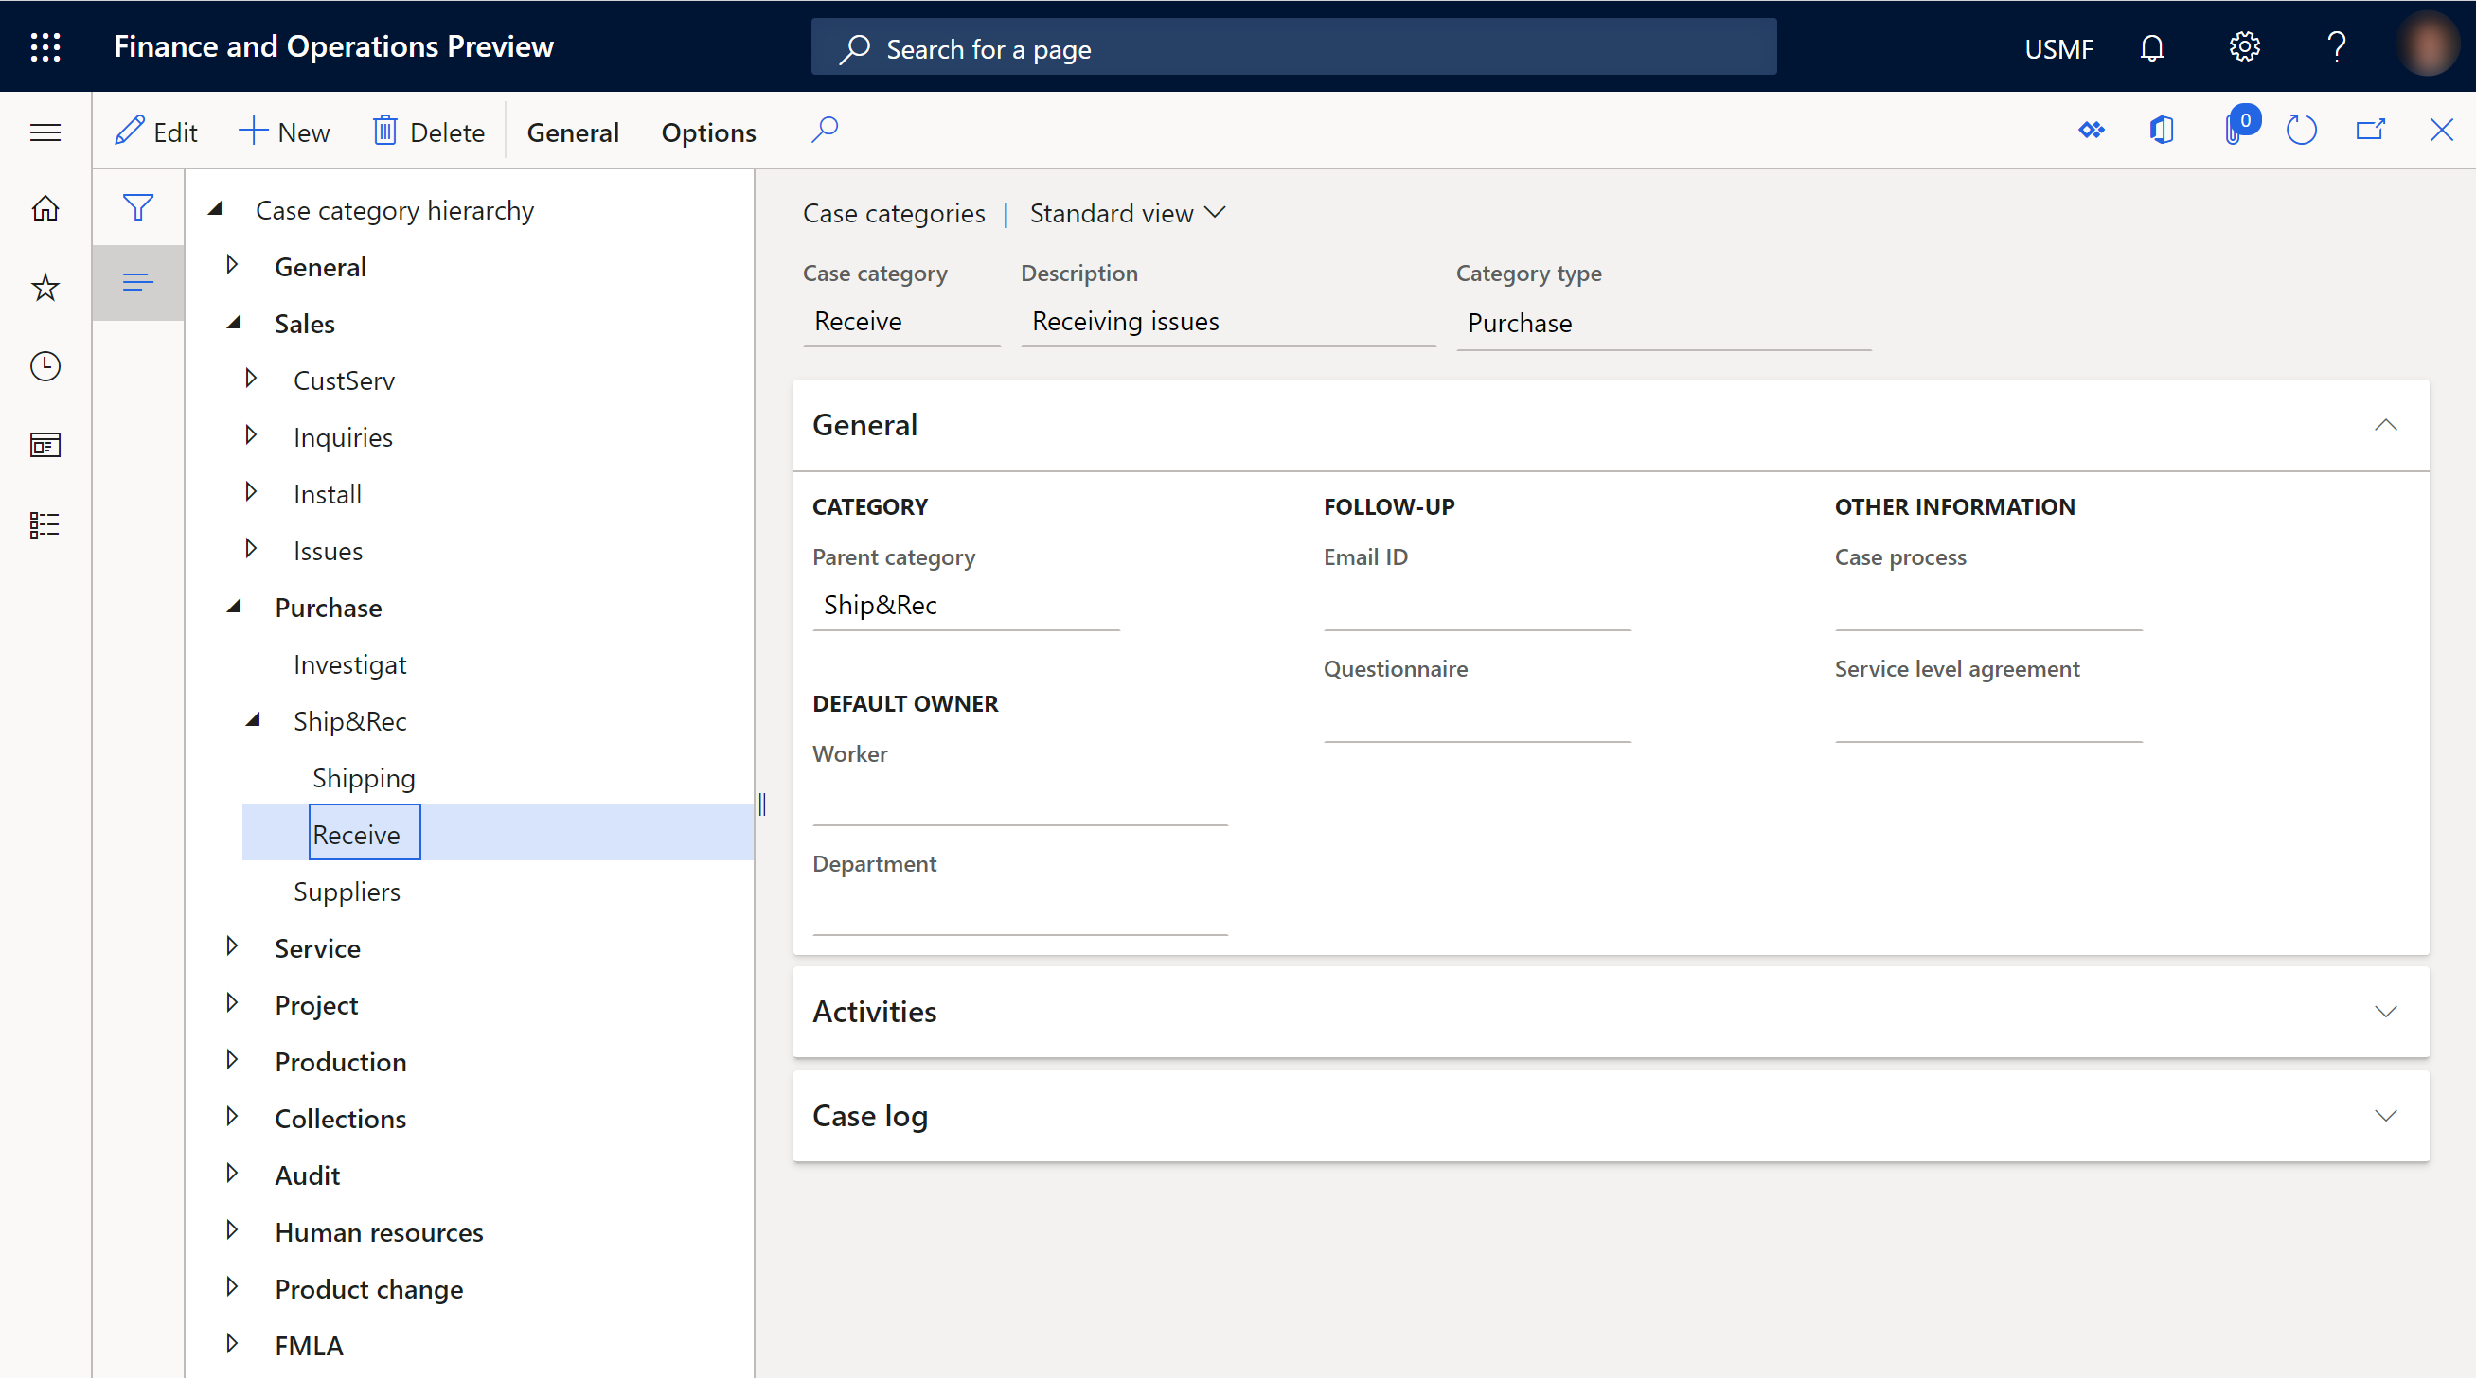Viewport: 2476px width, 1378px height.
Task: Expand the Human resources tree node
Action: coord(232,1229)
